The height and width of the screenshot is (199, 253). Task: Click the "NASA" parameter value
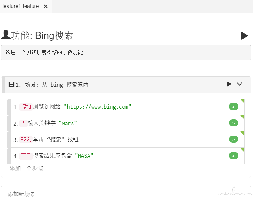tap(84, 156)
